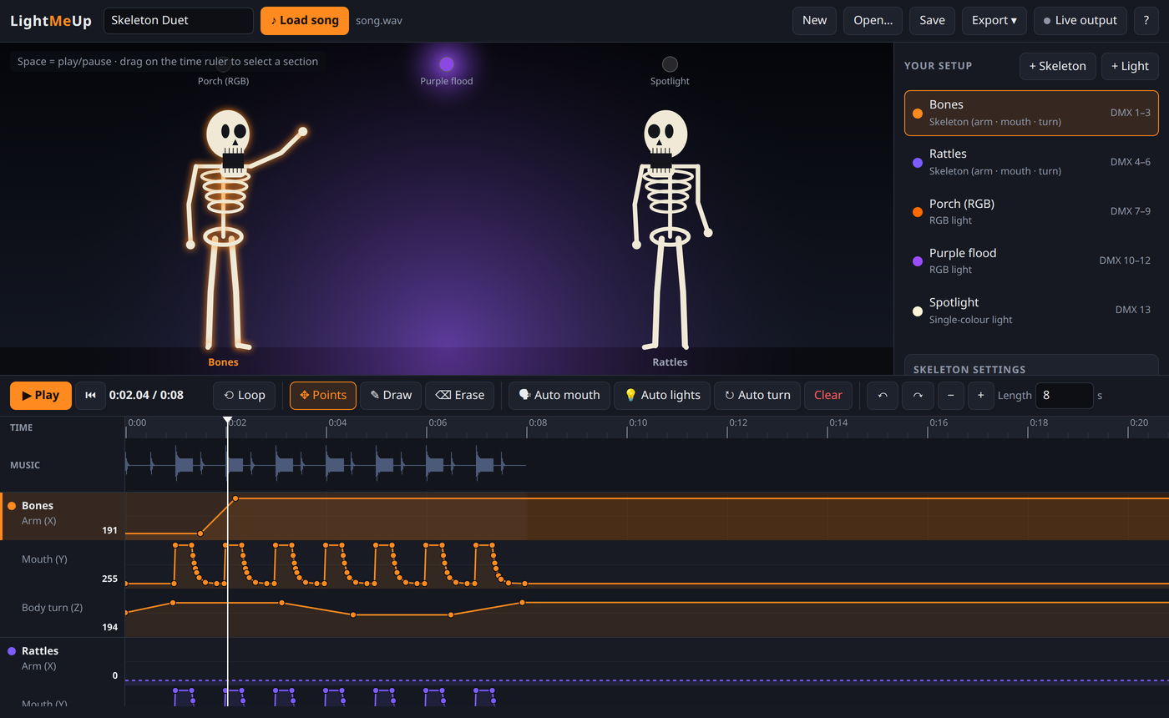Toggle Live output on
The width and height of the screenshot is (1169, 718).
tap(1080, 20)
